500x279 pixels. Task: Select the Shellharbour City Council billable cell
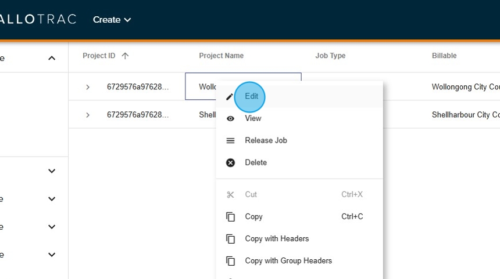tap(465, 115)
